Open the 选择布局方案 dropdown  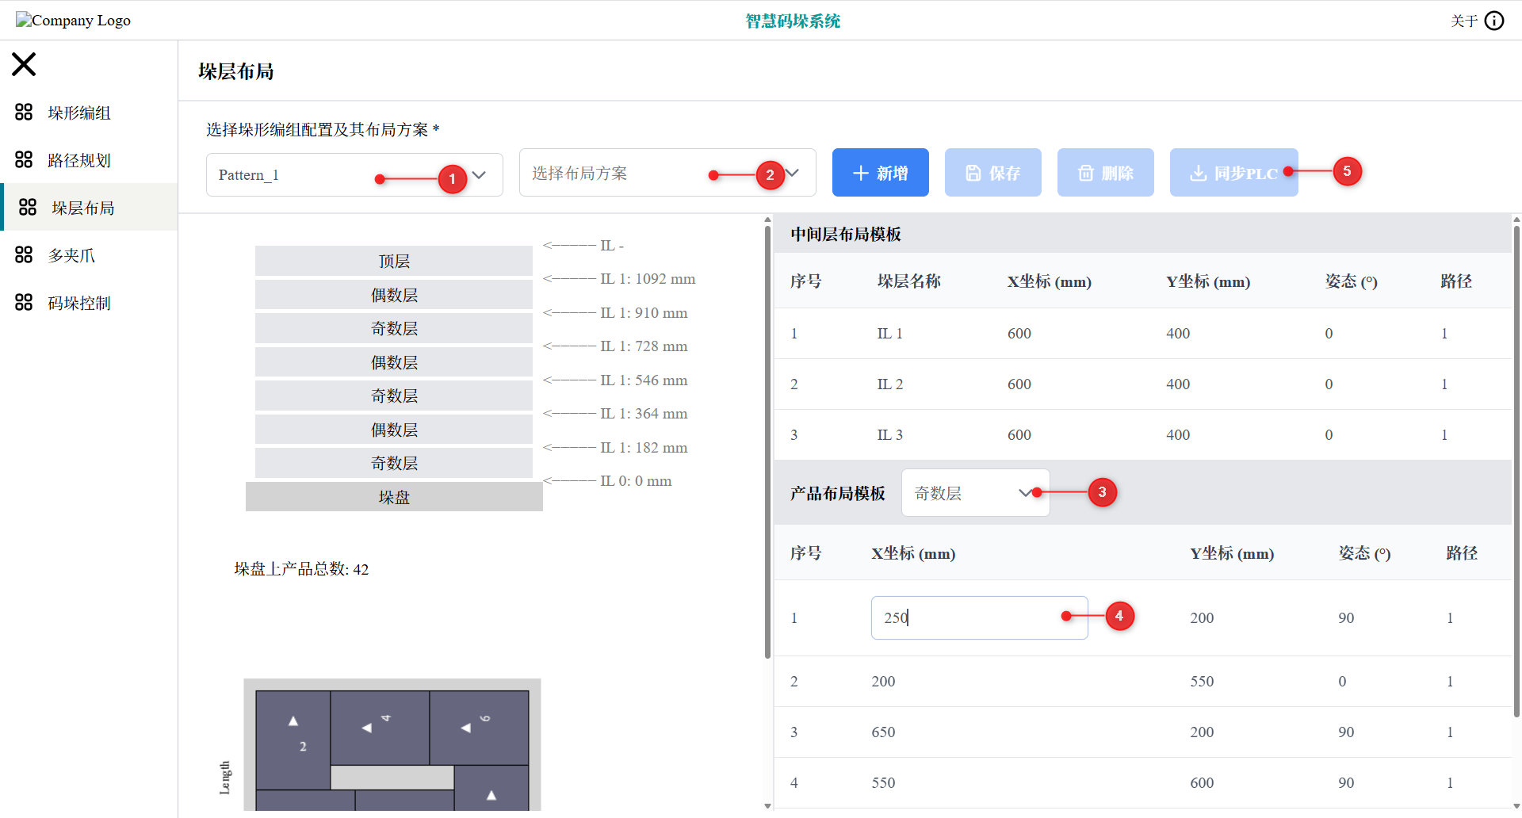pos(667,172)
